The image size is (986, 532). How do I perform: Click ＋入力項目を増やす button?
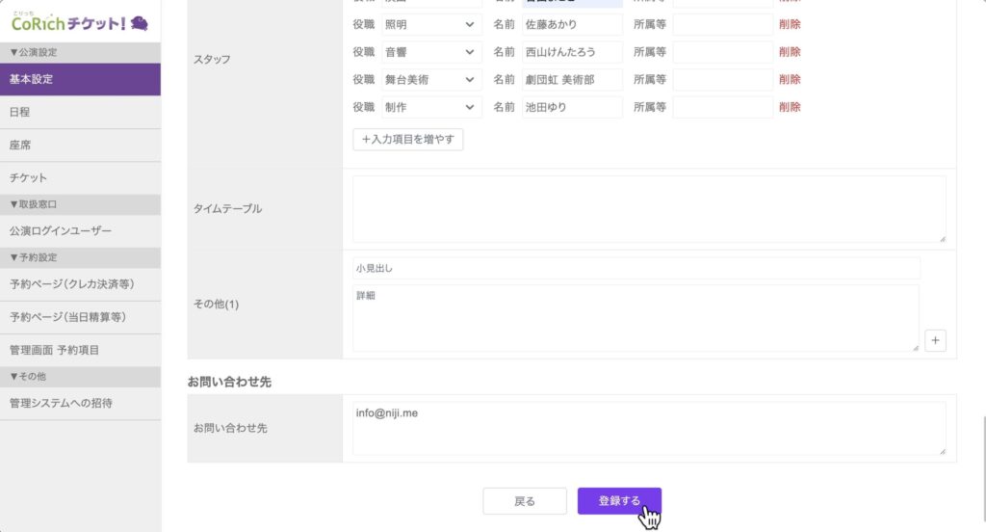coord(408,140)
